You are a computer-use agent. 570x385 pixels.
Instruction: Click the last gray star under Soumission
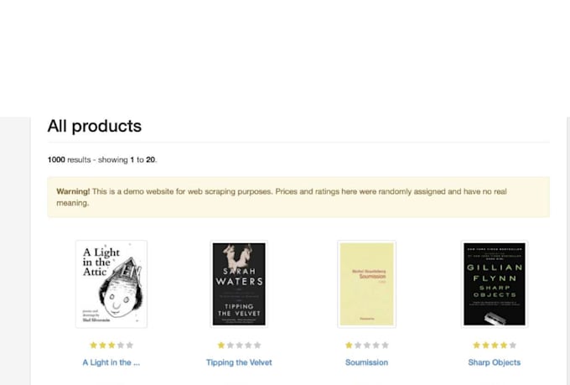point(385,345)
